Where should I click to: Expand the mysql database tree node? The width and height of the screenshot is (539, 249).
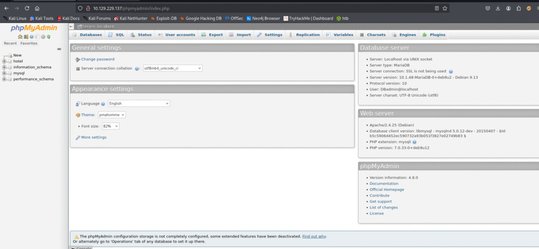4,73
